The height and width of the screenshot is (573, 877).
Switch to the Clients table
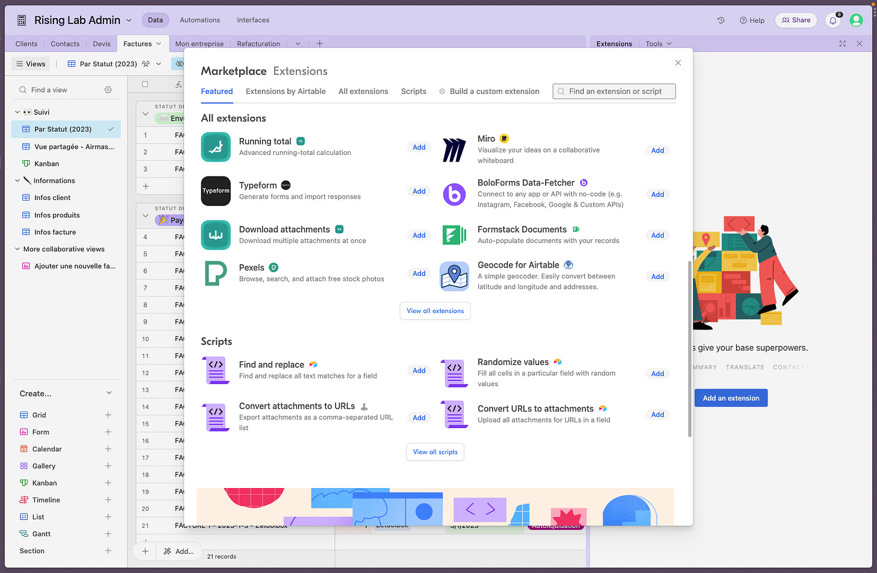pos(27,43)
